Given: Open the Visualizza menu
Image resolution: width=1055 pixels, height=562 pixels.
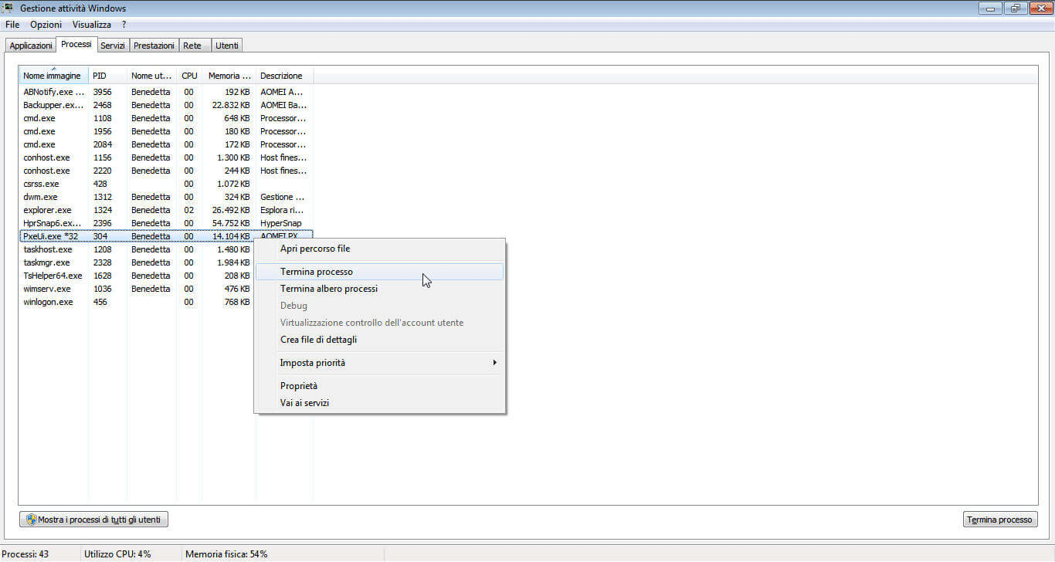Looking at the screenshot, I should pyautogui.click(x=92, y=25).
